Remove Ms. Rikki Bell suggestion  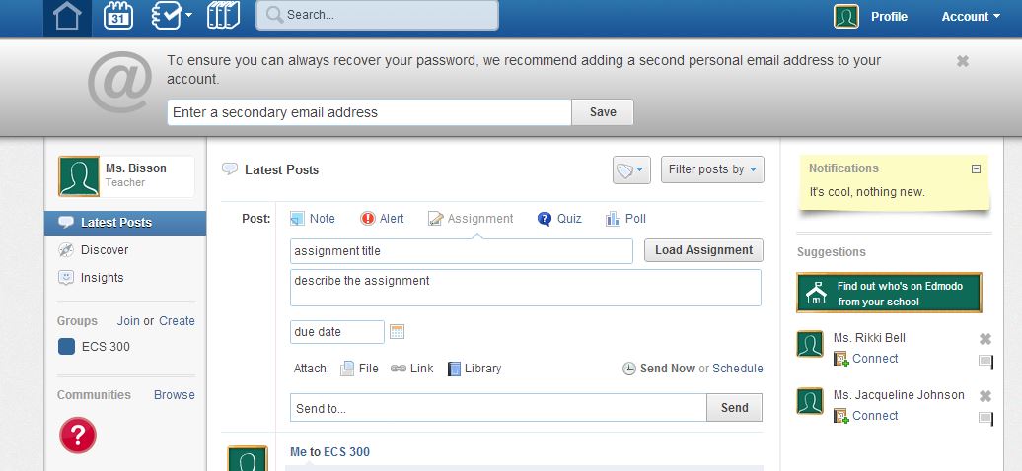pyautogui.click(x=985, y=339)
